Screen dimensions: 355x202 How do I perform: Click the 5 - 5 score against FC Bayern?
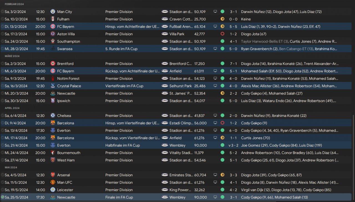[234, 27]
